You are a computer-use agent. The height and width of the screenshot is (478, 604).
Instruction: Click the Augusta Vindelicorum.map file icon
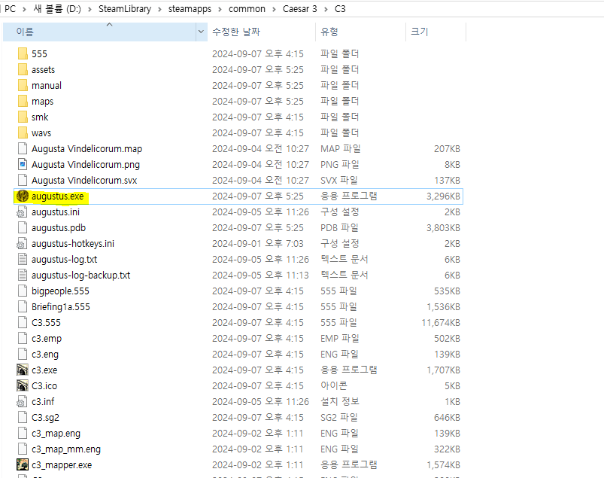coord(23,148)
